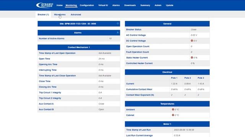
Task: Click the Dynamic Ratings logo
Action: (x=45, y=5)
